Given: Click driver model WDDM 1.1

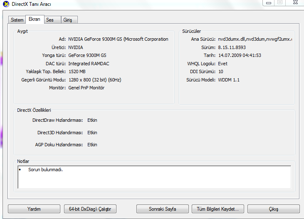Looking at the screenshot, I should pyautogui.click(x=229, y=80).
